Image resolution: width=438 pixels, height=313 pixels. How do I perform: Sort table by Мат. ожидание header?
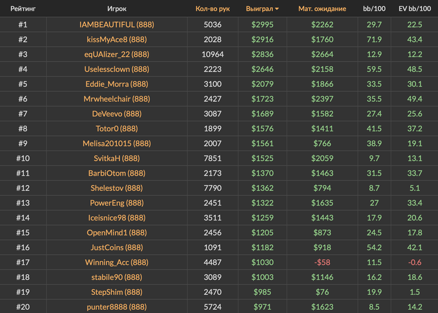pos(322,9)
